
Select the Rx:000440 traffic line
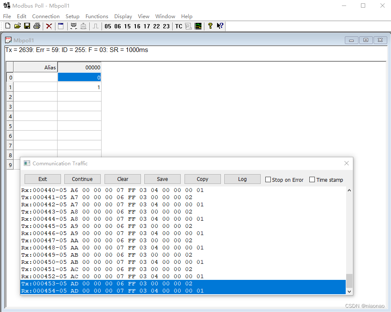[183, 190]
